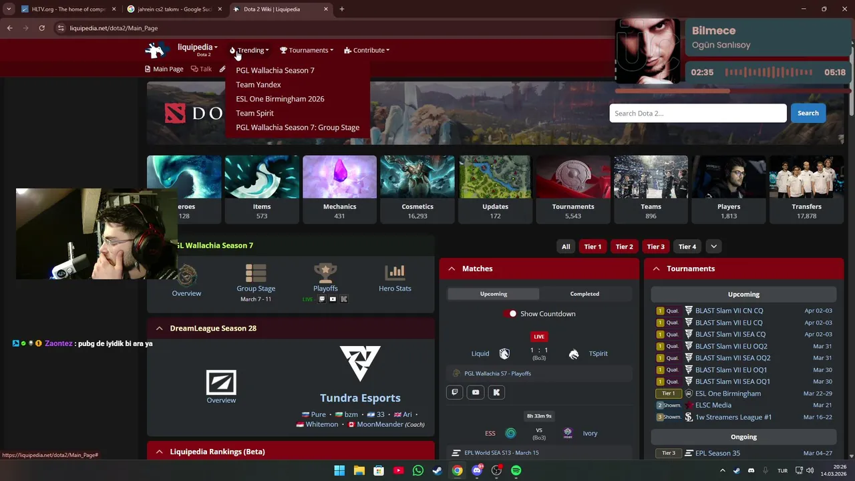Click the Team Spirit logo in Matches
Screen dimensions: 855x481
pos(574,354)
